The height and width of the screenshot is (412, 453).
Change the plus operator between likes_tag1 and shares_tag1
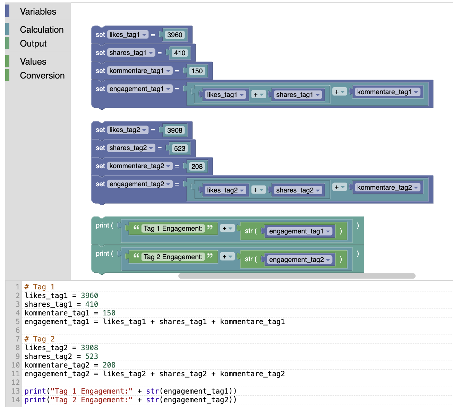(258, 95)
